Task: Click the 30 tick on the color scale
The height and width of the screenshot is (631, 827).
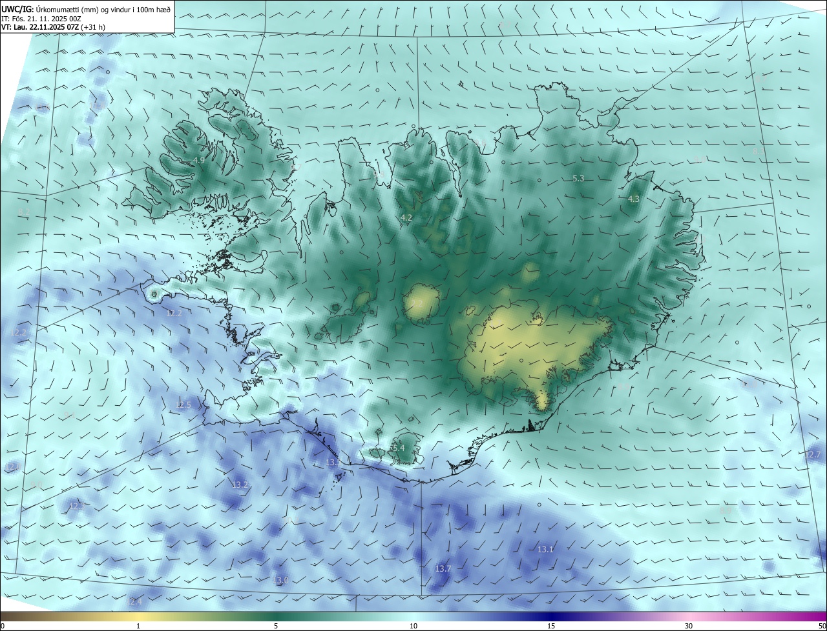Action: pos(689,626)
